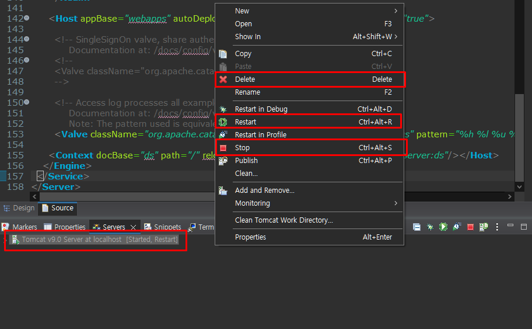The width and height of the screenshot is (532, 329).
Task: Click the </Service> closing tag on line 157
Action: (x=64, y=176)
